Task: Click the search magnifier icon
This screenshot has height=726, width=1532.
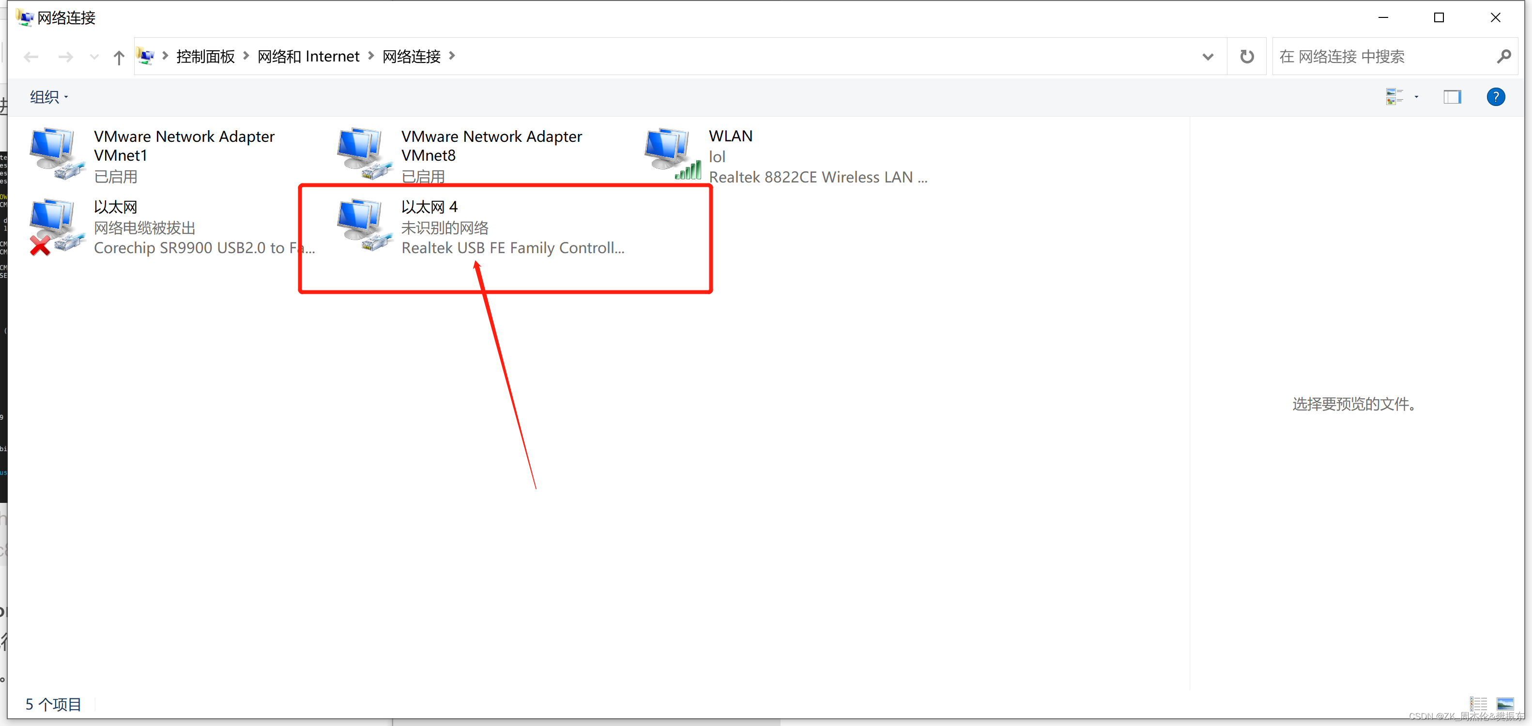Action: (x=1503, y=57)
